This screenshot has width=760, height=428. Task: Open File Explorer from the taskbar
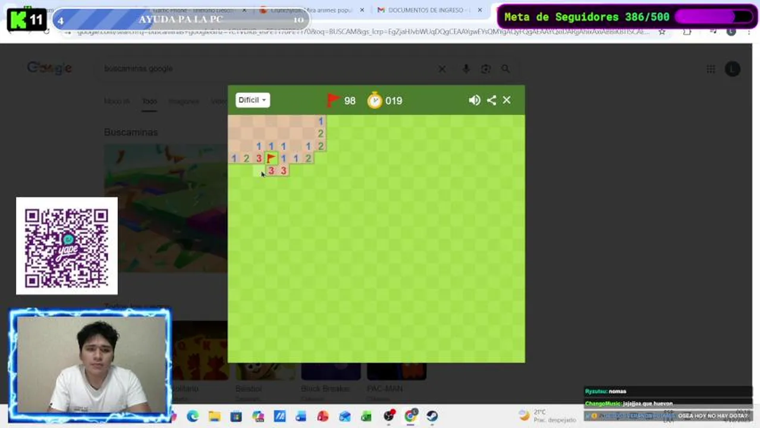215,416
